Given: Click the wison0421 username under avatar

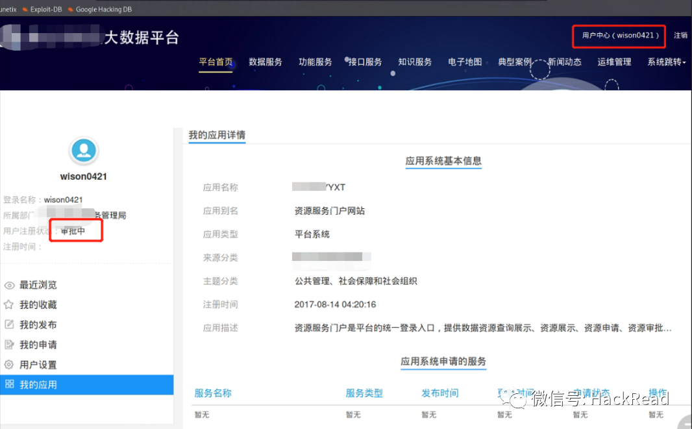Looking at the screenshot, I should point(83,177).
